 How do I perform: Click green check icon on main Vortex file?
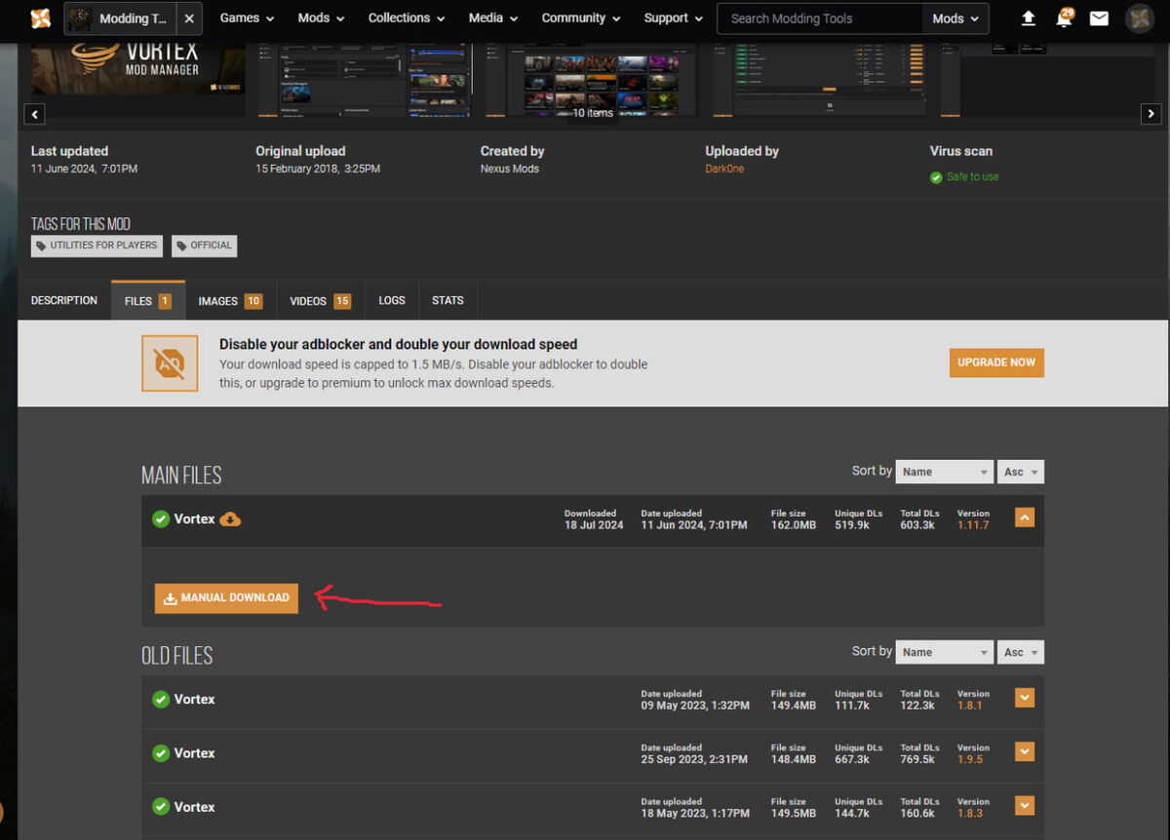tap(161, 519)
